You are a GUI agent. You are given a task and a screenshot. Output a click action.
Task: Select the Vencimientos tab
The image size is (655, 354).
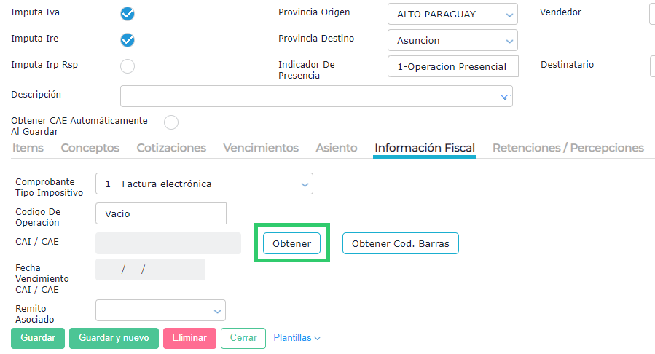pos(261,148)
